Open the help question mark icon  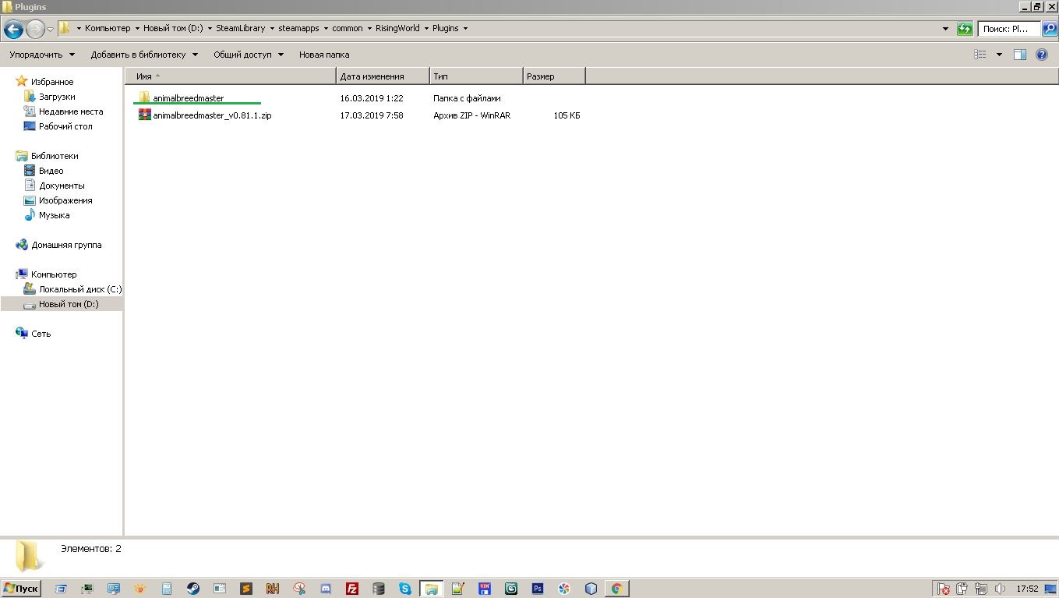tap(1042, 55)
